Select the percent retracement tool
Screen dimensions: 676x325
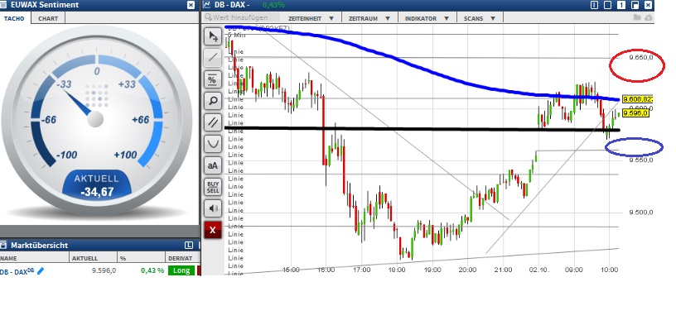[213, 79]
